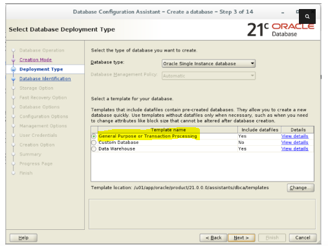Click the Details column header

(298, 130)
